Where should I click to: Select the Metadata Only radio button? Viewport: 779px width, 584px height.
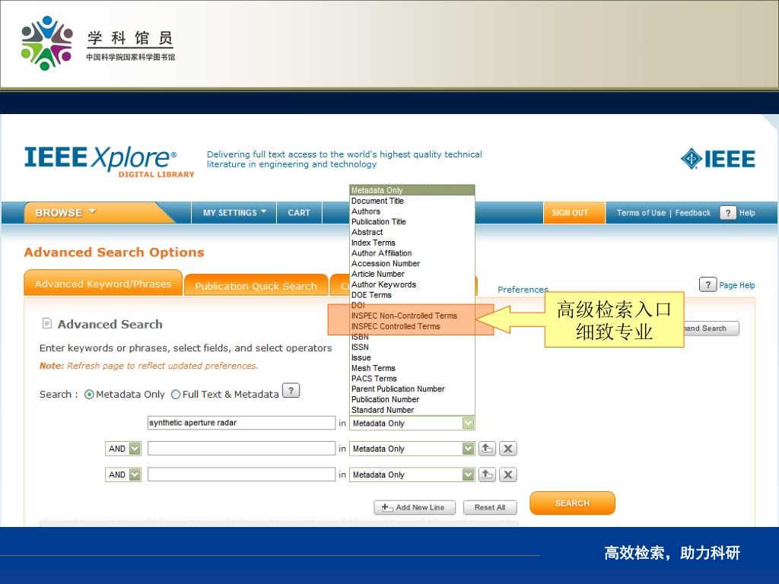89,395
